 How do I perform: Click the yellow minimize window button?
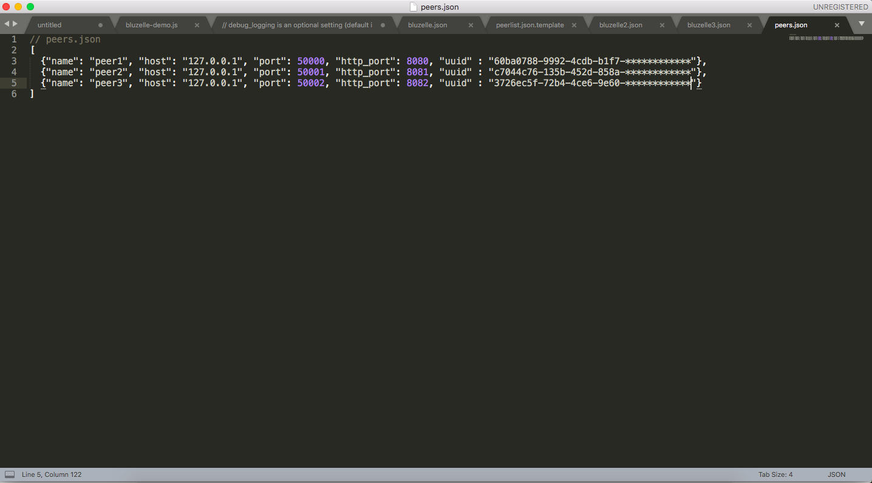tap(18, 7)
